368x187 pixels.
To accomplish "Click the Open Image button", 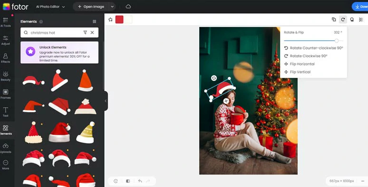I will click(91, 6).
